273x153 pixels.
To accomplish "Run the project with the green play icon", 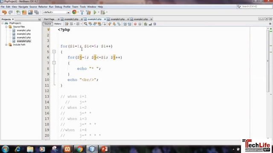I will (95, 12).
